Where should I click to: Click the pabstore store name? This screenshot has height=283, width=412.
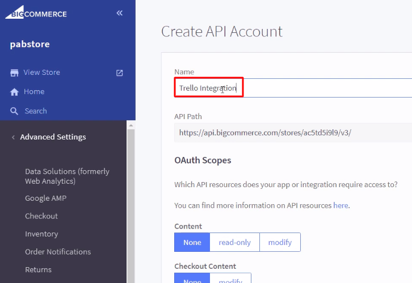(30, 44)
